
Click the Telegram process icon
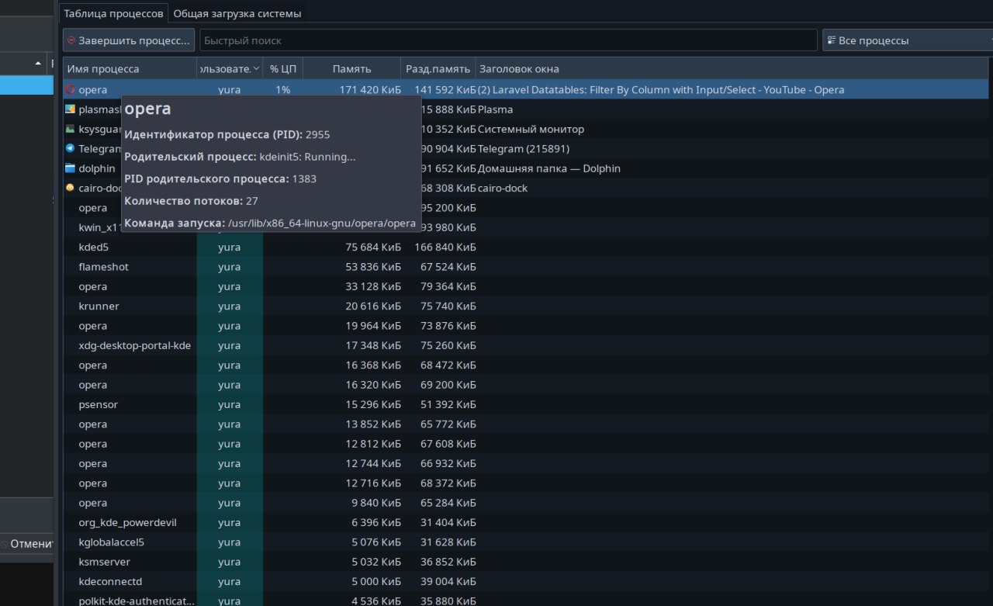(70, 148)
